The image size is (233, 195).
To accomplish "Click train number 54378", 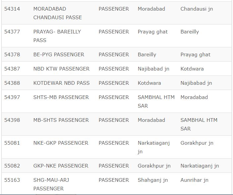I will 12,55.
